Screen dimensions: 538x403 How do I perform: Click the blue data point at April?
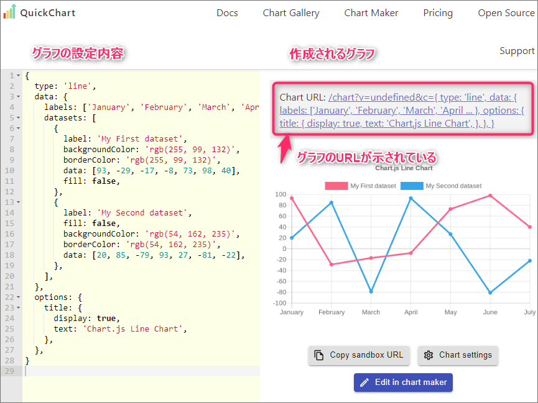410,198
